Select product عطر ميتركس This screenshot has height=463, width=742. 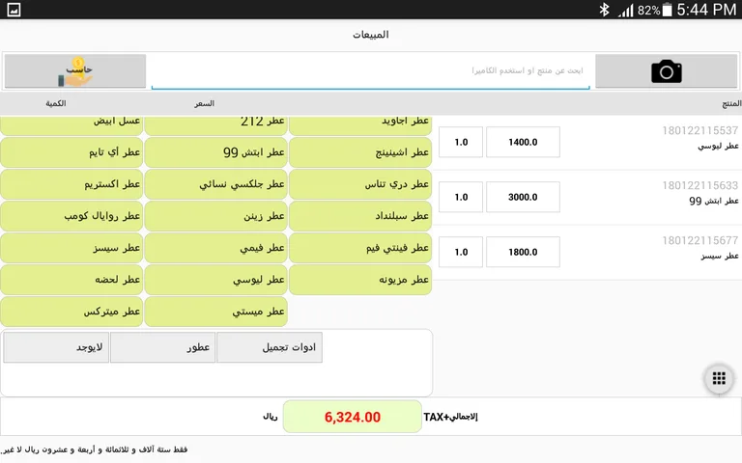(71, 312)
